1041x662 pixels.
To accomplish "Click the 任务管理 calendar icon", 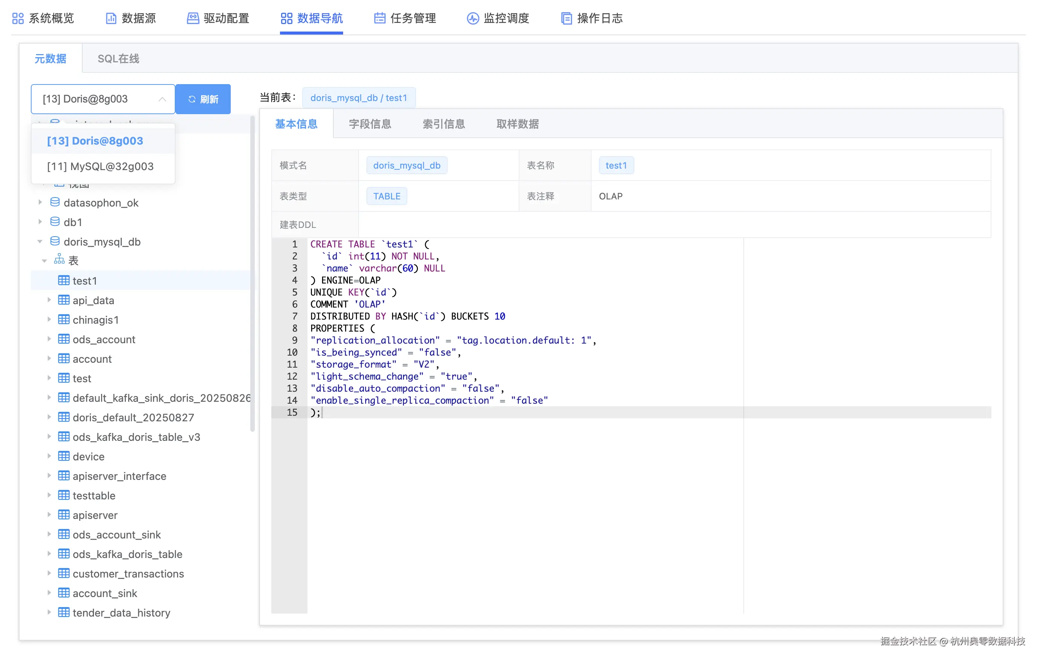I will click(380, 18).
